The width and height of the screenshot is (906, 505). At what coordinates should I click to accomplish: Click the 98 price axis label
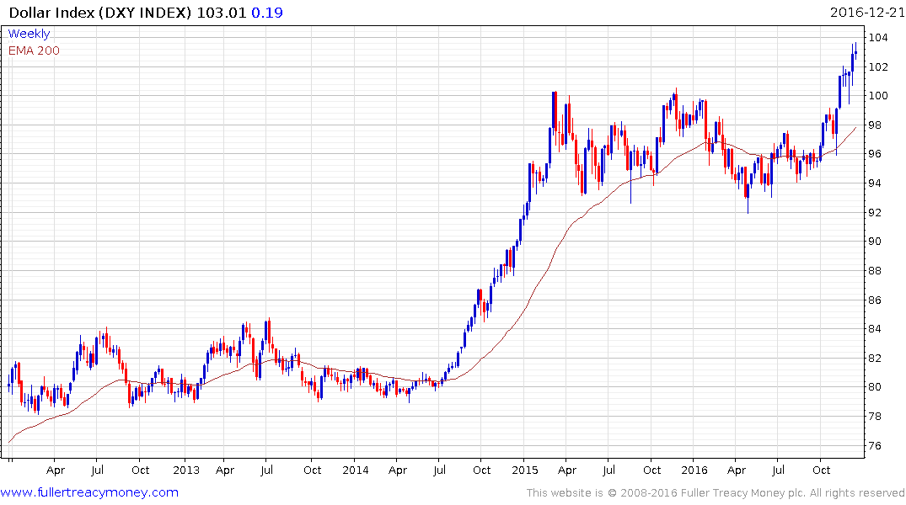pos(875,125)
